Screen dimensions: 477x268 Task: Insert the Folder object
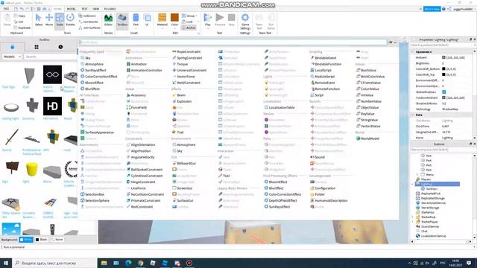pyautogui.click(x=318, y=194)
